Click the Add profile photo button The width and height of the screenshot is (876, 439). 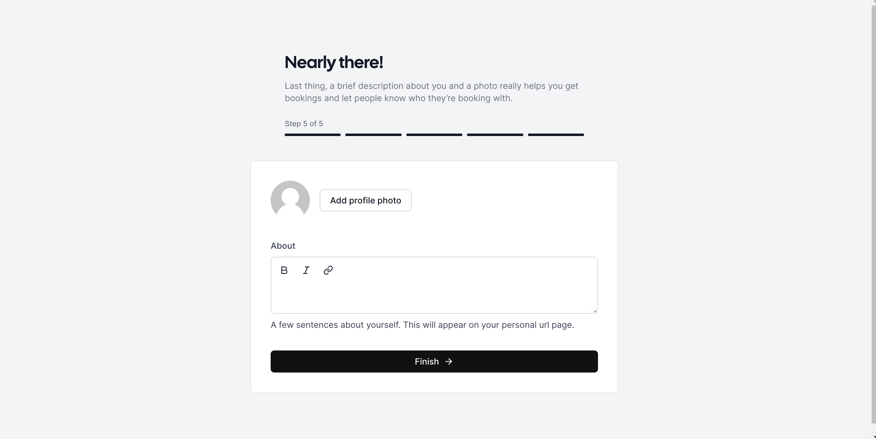pyautogui.click(x=365, y=200)
